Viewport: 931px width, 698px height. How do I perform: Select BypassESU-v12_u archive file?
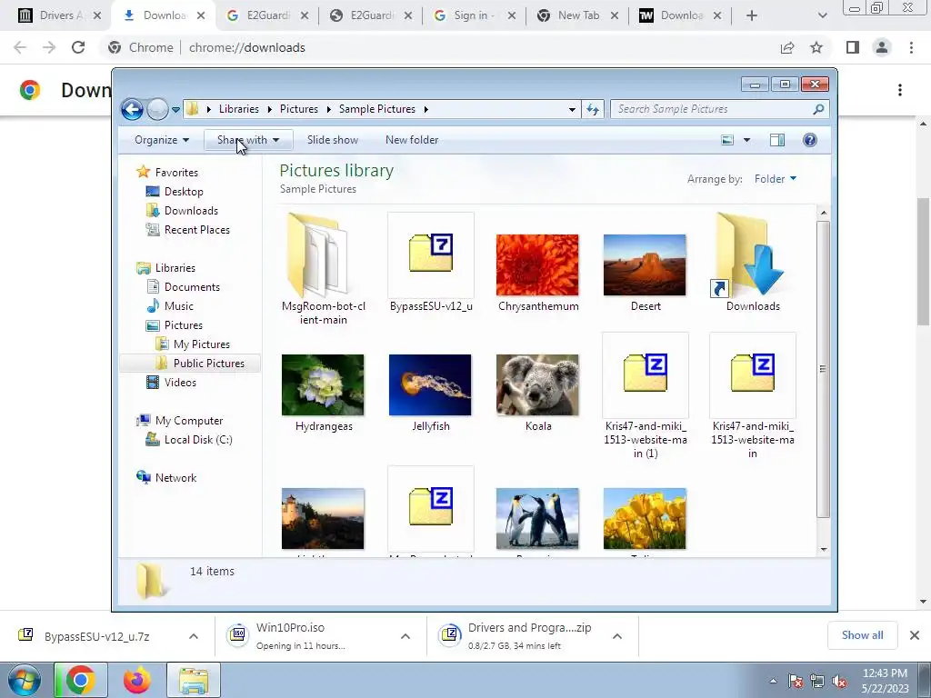[431, 263]
